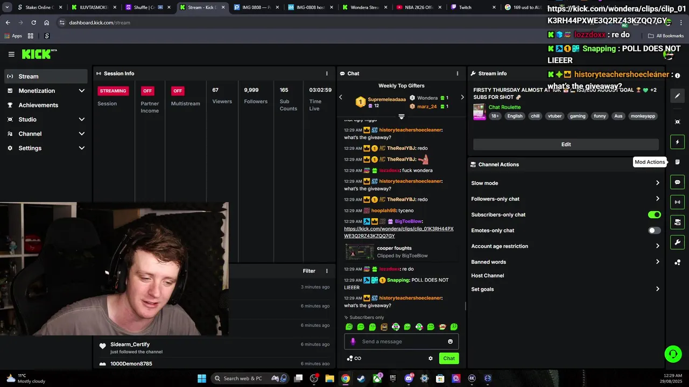Toggle the Multistream OFF badge
This screenshot has width=689, height=387.
click(x=178, y=91)
